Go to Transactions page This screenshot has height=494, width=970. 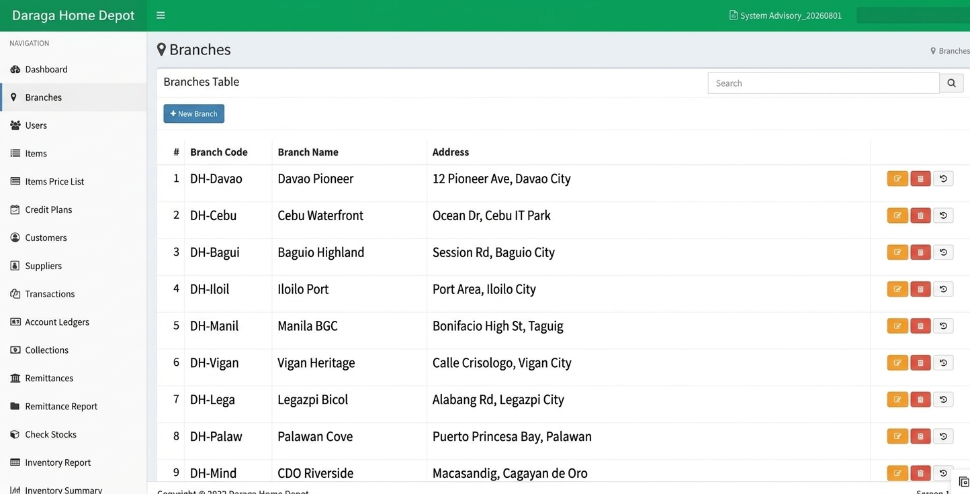73,294
